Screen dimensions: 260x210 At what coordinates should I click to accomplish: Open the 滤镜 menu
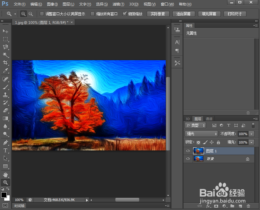(118, 4)
